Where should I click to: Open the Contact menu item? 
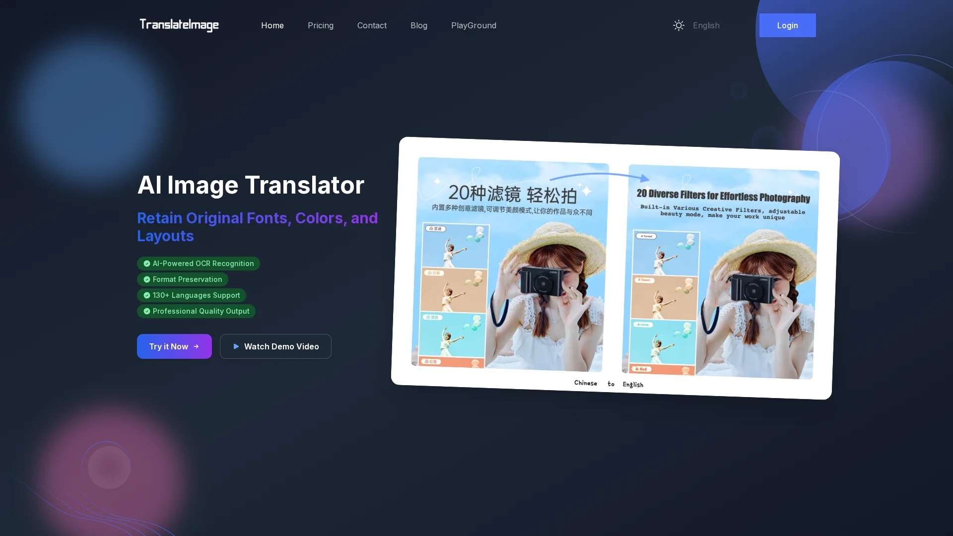pyautogui.click(x=372, y=25)
